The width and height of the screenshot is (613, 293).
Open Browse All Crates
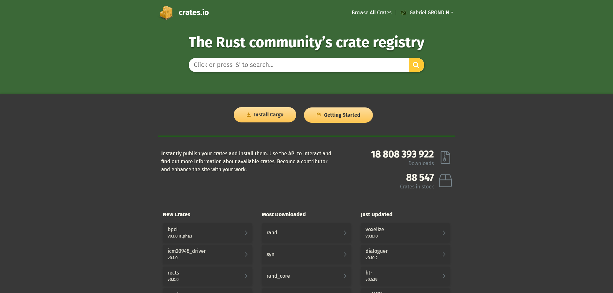(x=371, y=12)
